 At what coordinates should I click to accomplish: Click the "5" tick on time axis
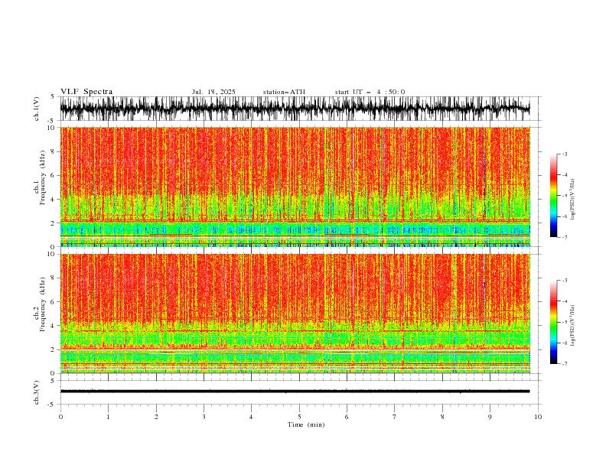coord(299,417)
